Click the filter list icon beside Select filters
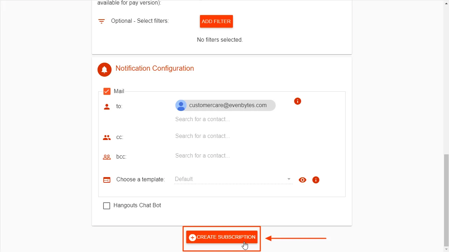Viewport: 449px width, 252px height. (101, 21)
